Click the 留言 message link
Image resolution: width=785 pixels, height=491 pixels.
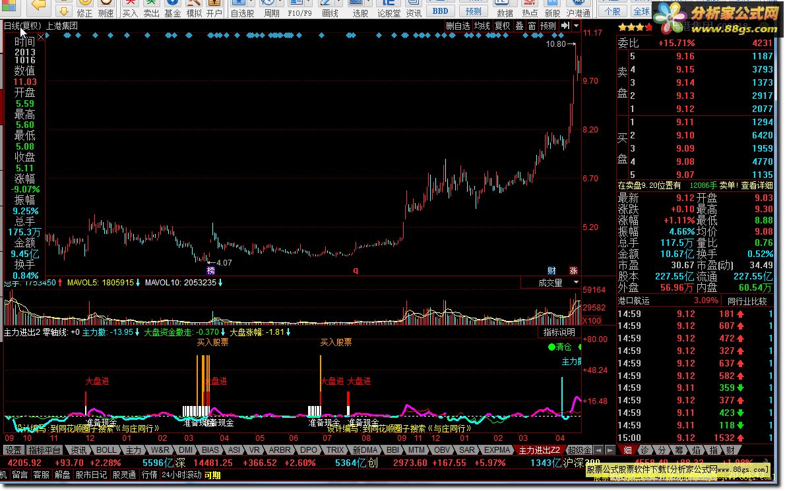(20, 475)
